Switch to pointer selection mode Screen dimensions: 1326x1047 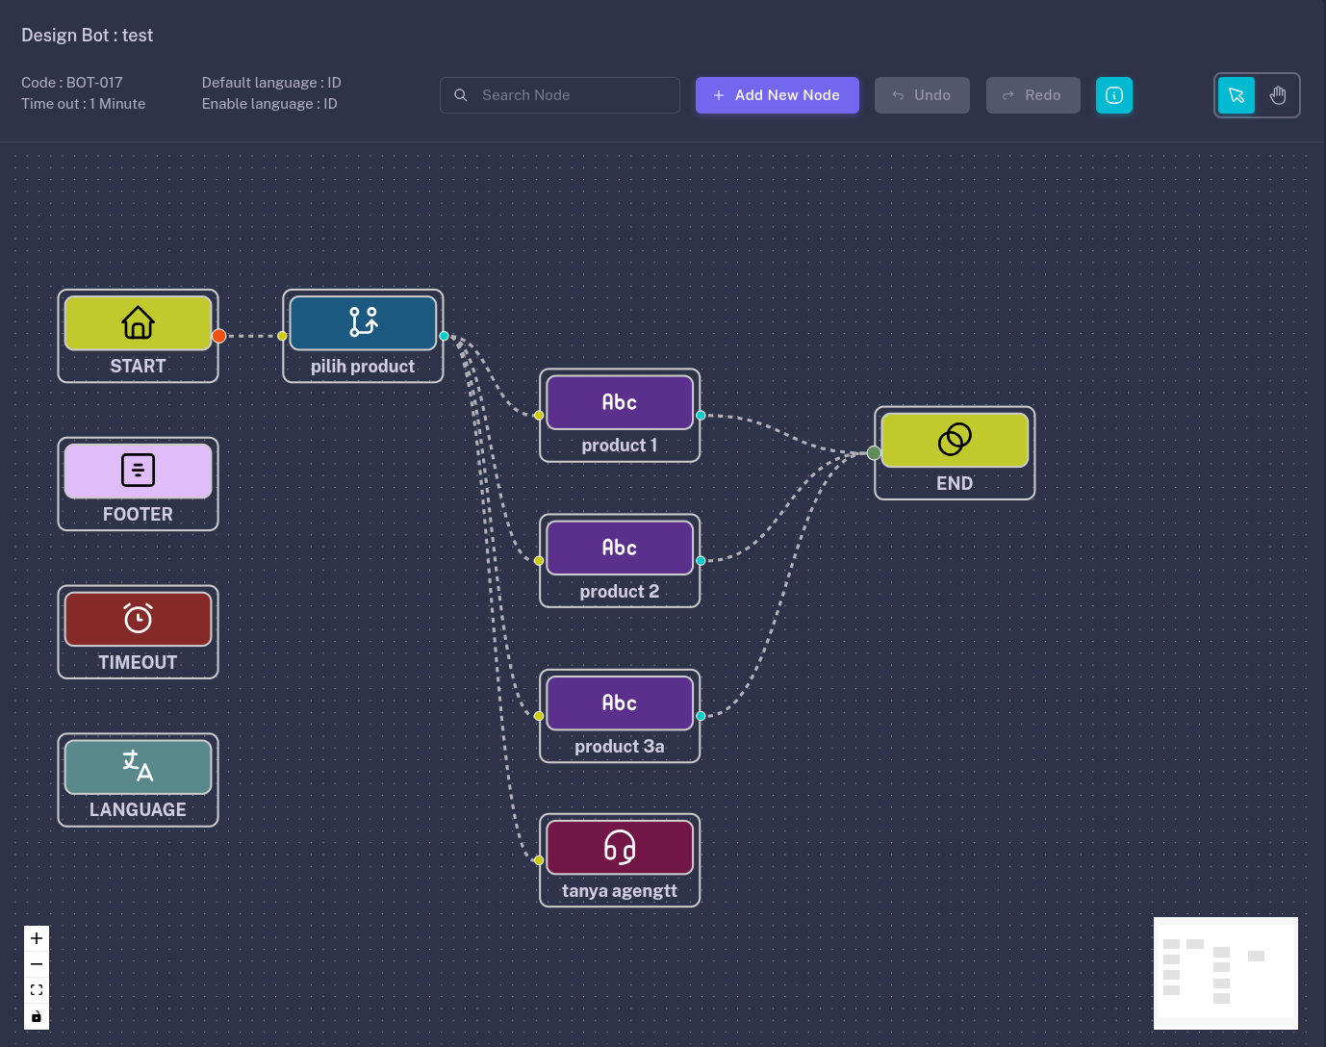pyautogui.click(x=1237, y=95)
